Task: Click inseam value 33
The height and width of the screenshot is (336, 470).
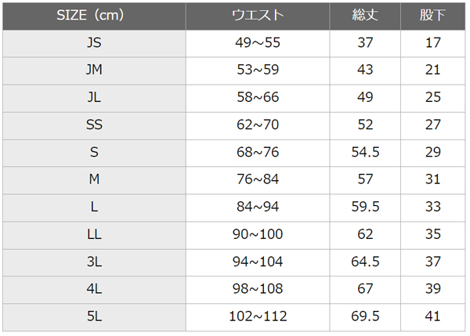Action: coord(433,208)
